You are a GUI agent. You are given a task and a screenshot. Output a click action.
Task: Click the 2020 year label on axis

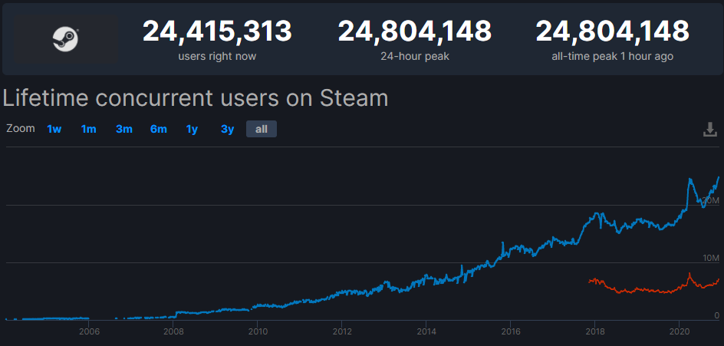[679, 331]
